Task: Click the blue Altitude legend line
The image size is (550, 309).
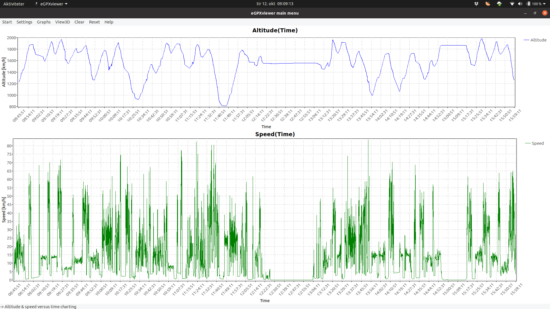Action: pos(526,40)
